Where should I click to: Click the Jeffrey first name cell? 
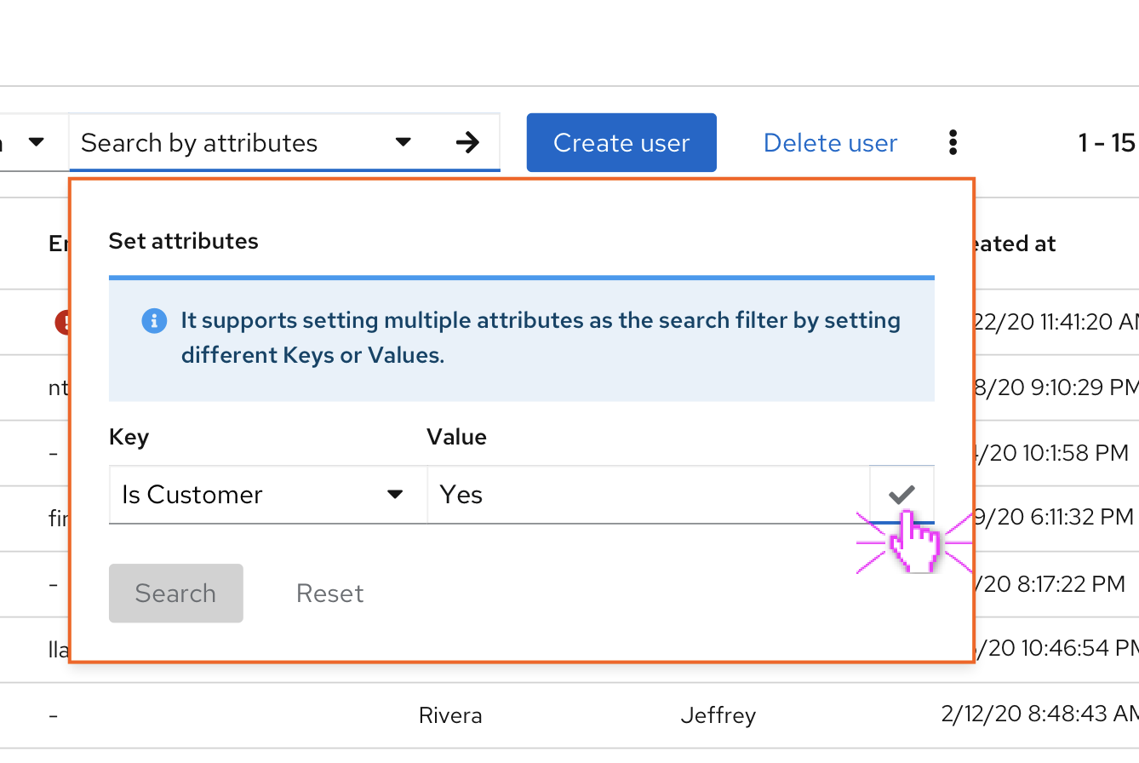pos(718,715)
